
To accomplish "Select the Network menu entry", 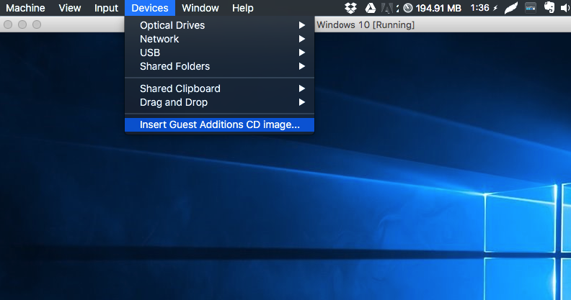I will tap(220, 39).
